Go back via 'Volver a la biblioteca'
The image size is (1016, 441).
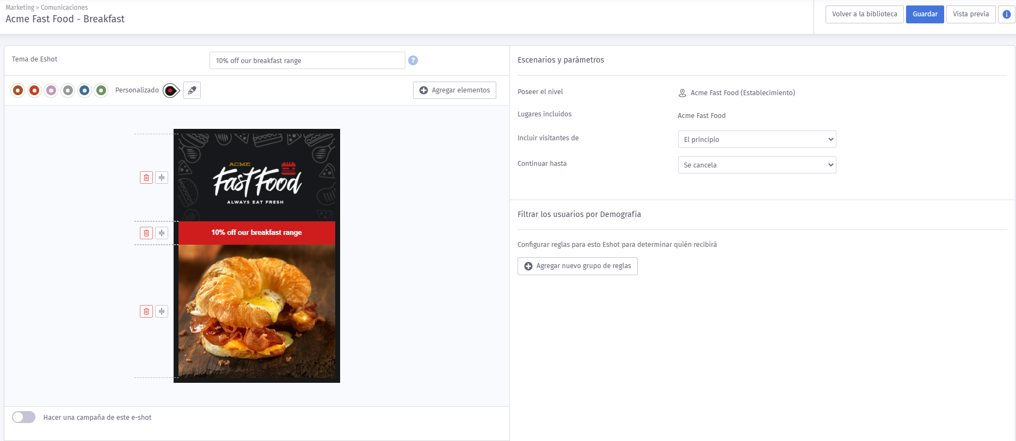(x=865, y=14)
